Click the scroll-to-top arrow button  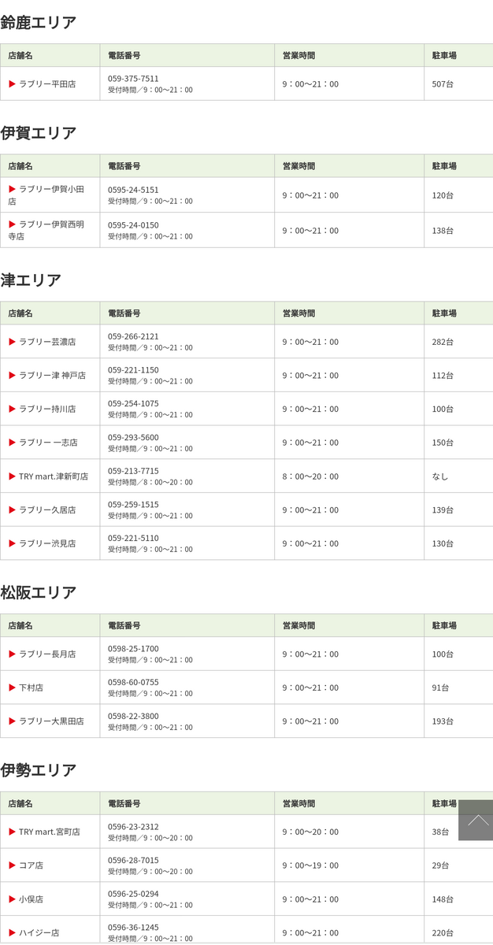[x=476, y=820]
